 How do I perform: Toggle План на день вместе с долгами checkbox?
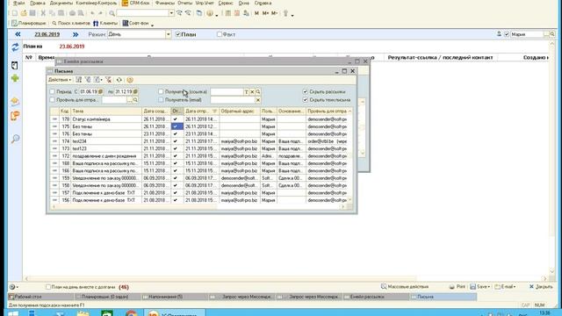coord(48,287)
